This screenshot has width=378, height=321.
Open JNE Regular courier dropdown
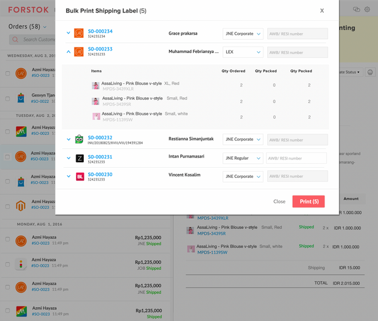(243, 158)
